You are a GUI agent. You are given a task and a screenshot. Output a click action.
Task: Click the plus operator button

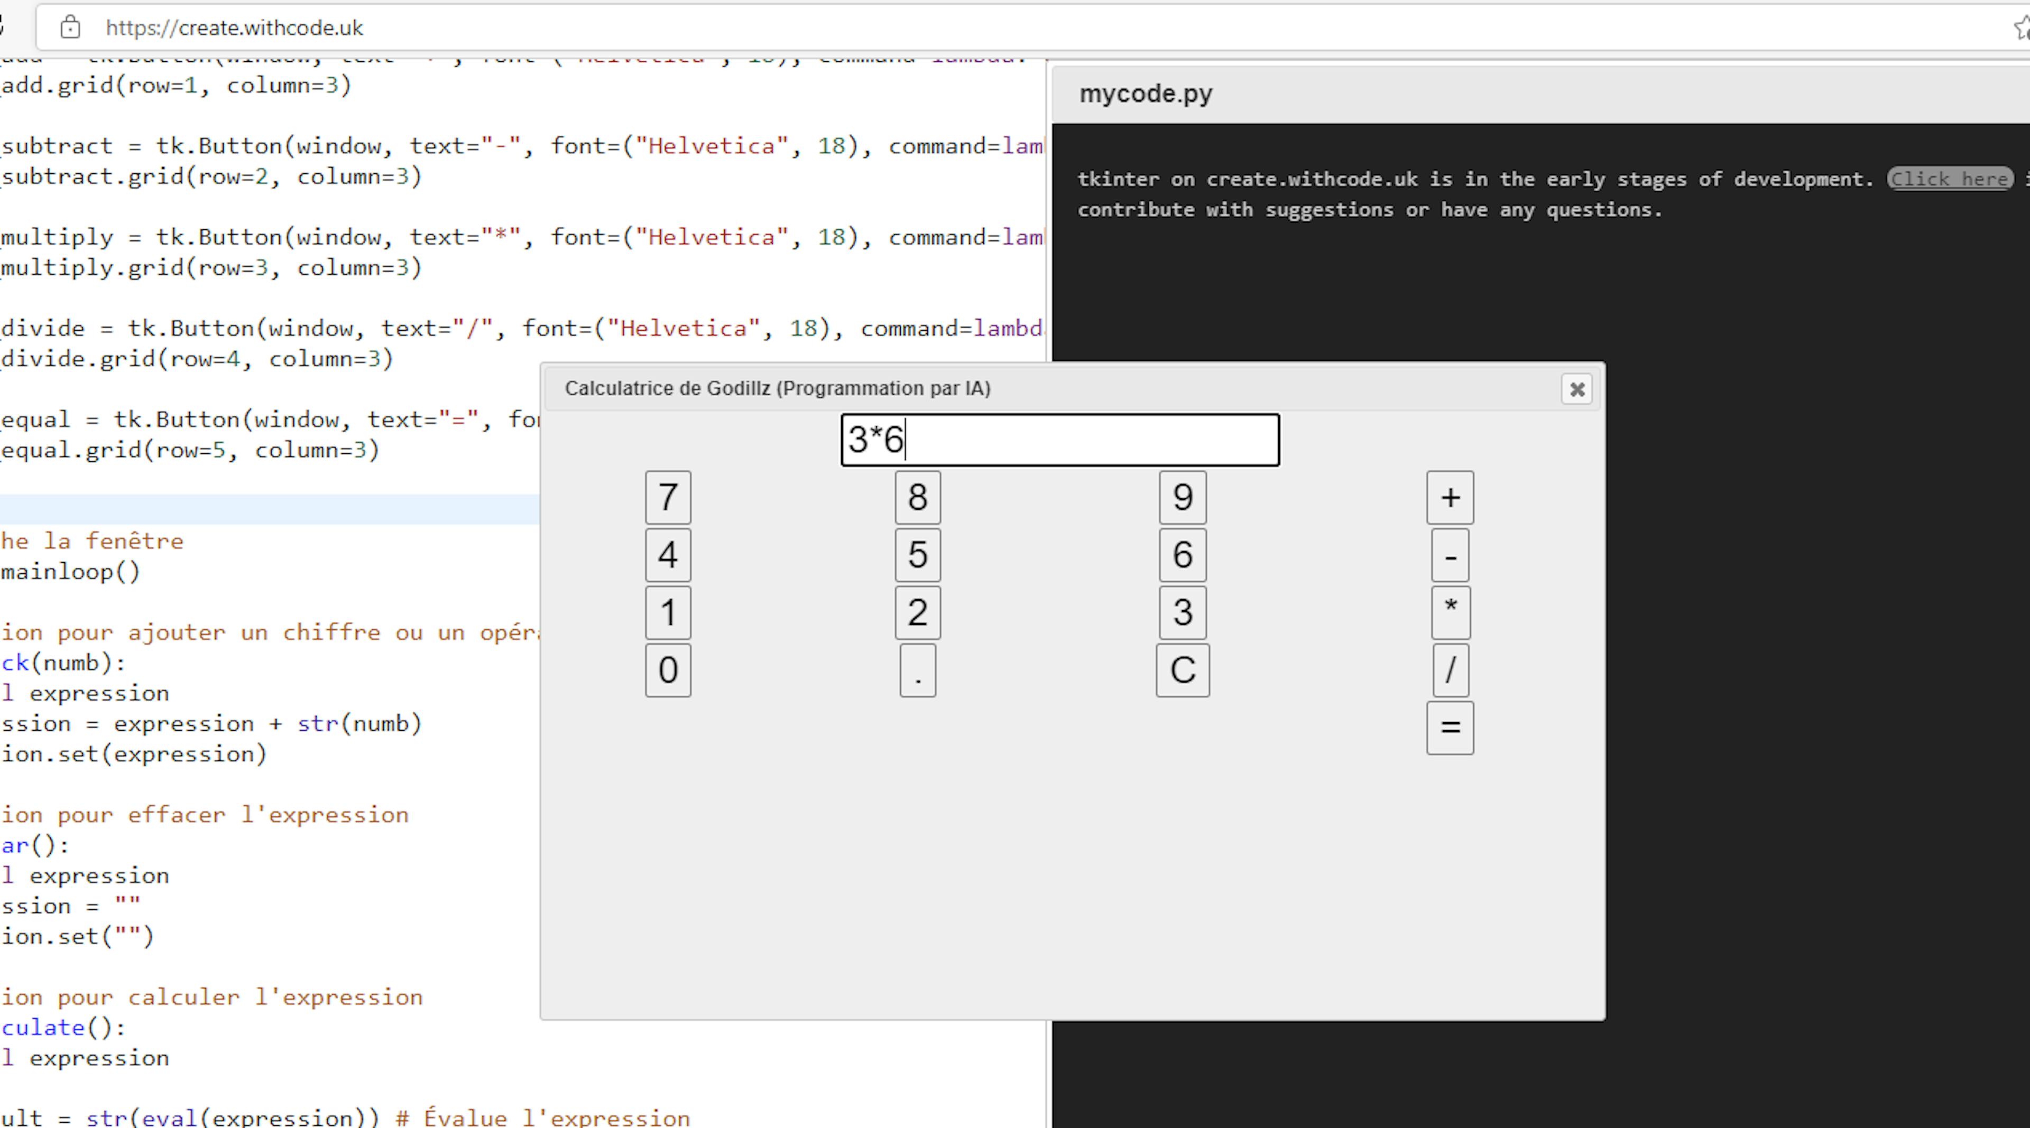pos(1450,497)
